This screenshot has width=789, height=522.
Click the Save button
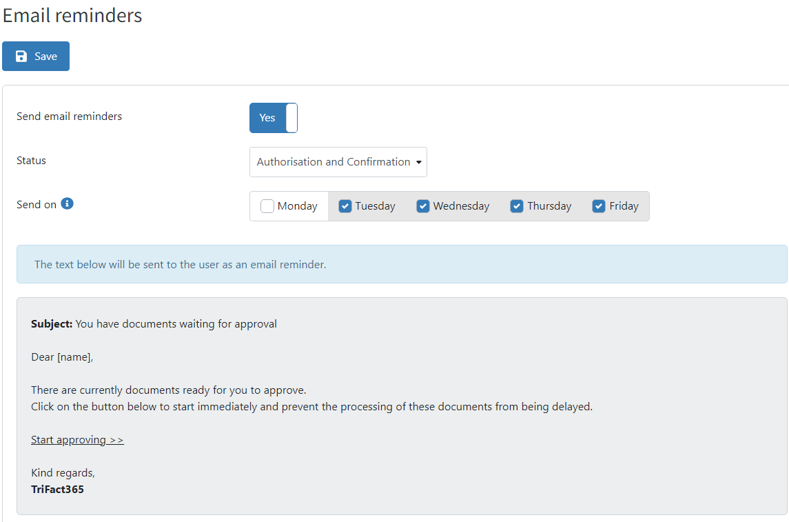click(x=36, y=57)
